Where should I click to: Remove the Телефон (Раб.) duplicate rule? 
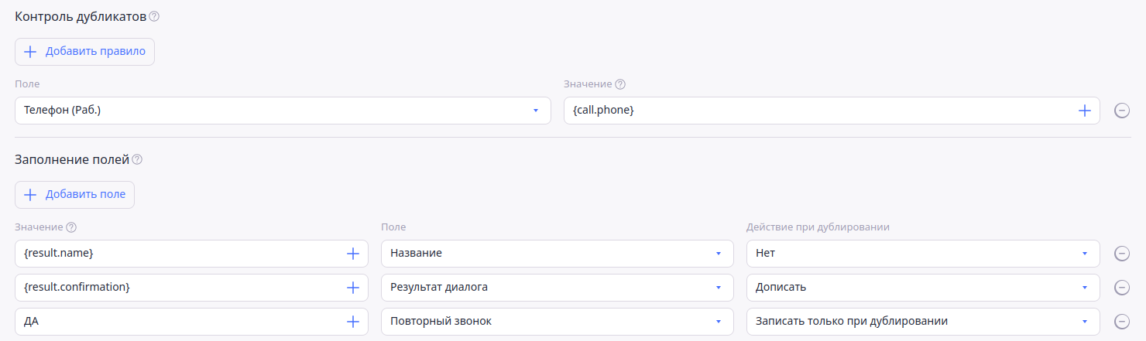pos(1121,111)
